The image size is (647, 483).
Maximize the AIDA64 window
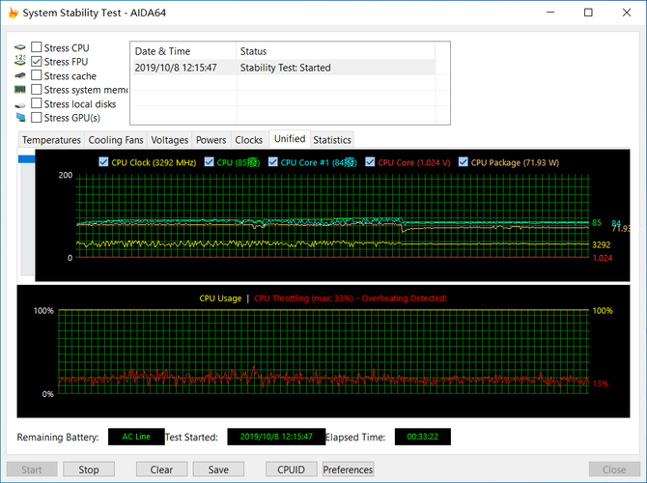click(x=588, y=13)
